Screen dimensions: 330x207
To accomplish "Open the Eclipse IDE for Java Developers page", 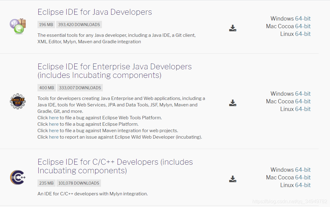I will pos(95,12).
